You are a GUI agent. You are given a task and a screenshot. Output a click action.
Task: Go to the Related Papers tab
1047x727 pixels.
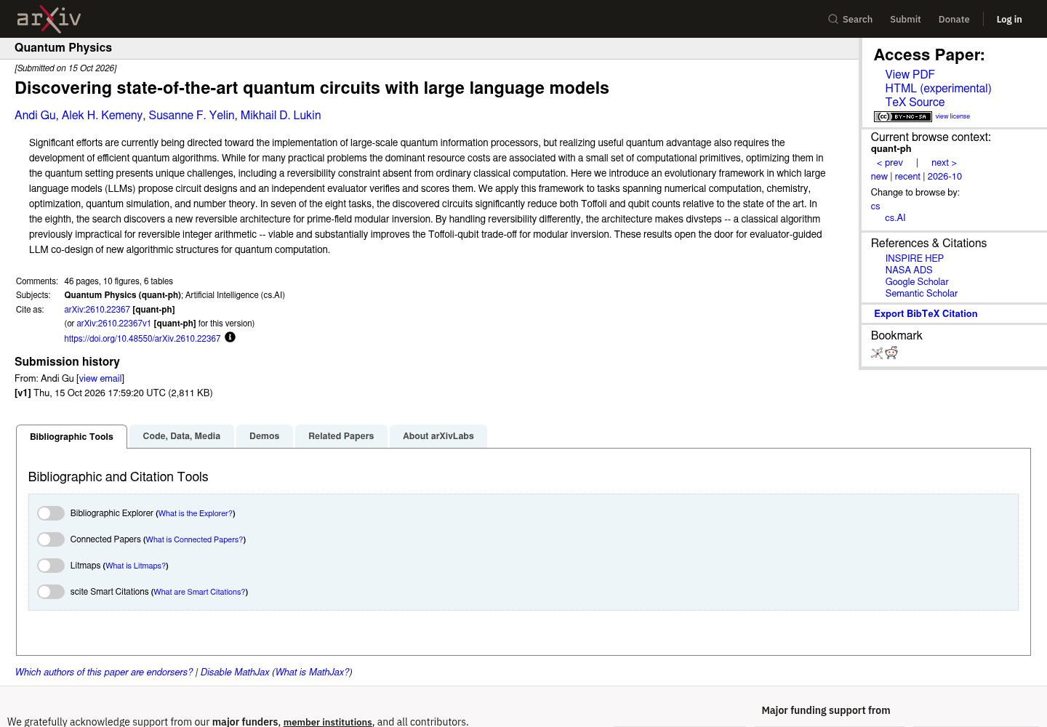click(x=341, y=436)
